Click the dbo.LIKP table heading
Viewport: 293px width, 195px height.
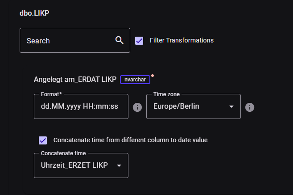(x=34, y=13)
